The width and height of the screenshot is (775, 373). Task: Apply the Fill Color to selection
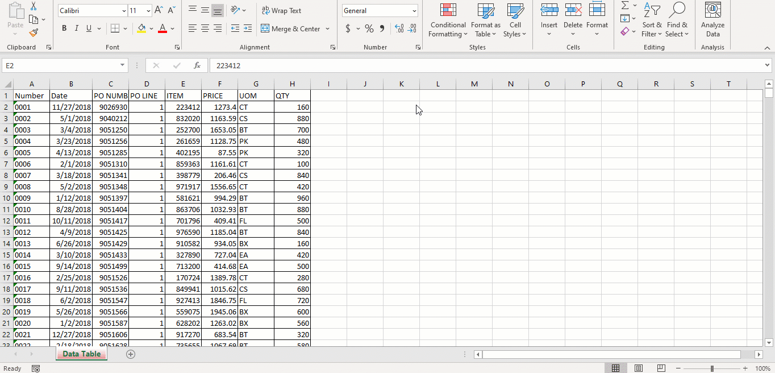140,28
